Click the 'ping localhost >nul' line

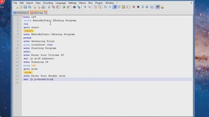(x=38, y=45)
